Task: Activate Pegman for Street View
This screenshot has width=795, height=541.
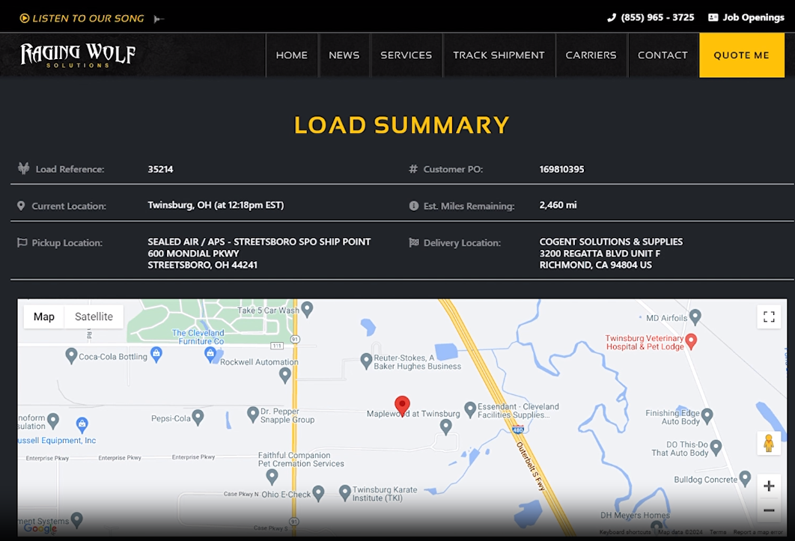Action: point(769,443)
